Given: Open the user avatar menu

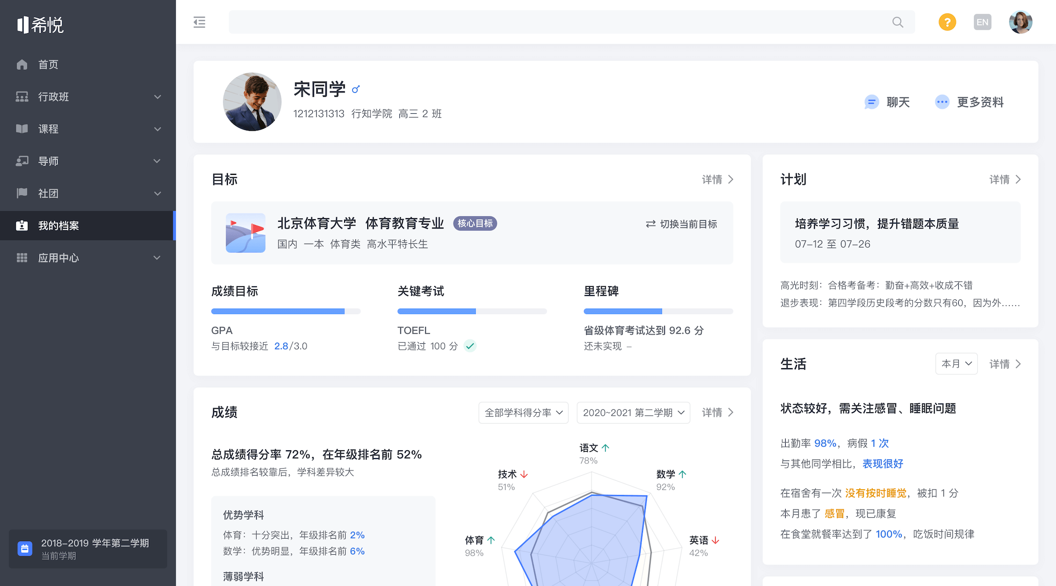Looking at the screenshot, I should point(1020,22).
